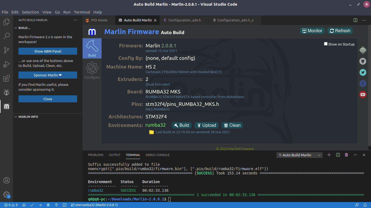Viewport: 371px width, 208px height.
Task: Open the YouTube social icon
Action: click(363, 95)
